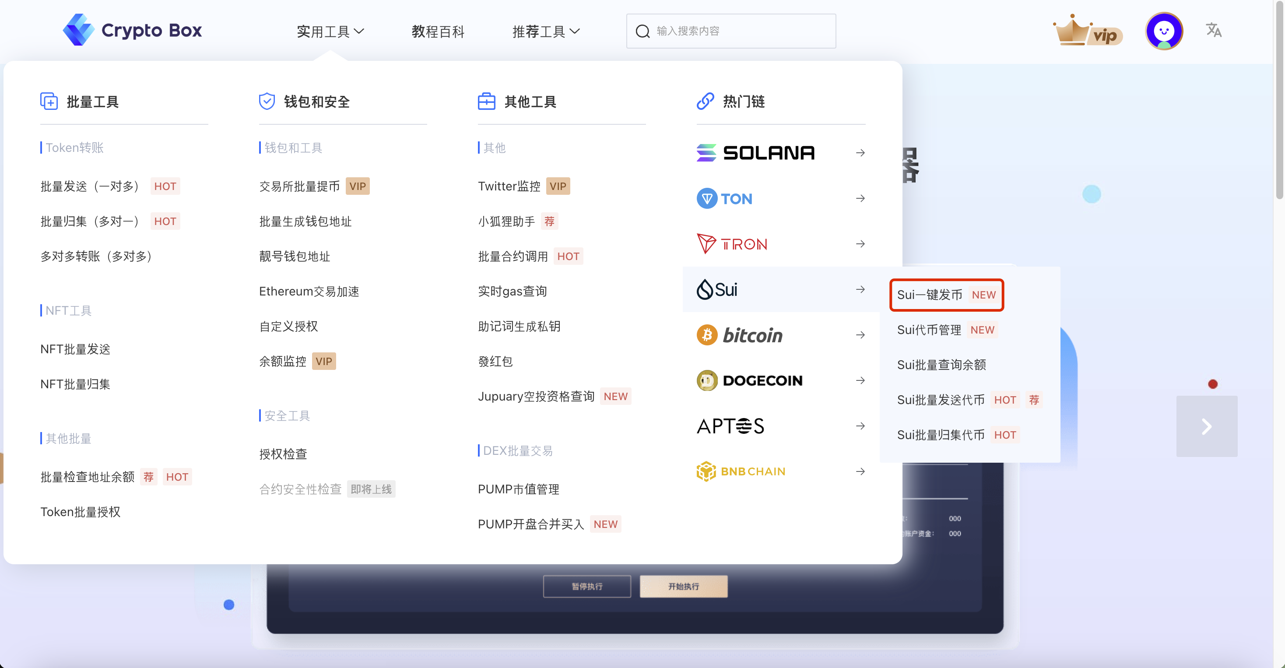
Task: Expand the bitcoin row arrow
Action: click(860, 335)
